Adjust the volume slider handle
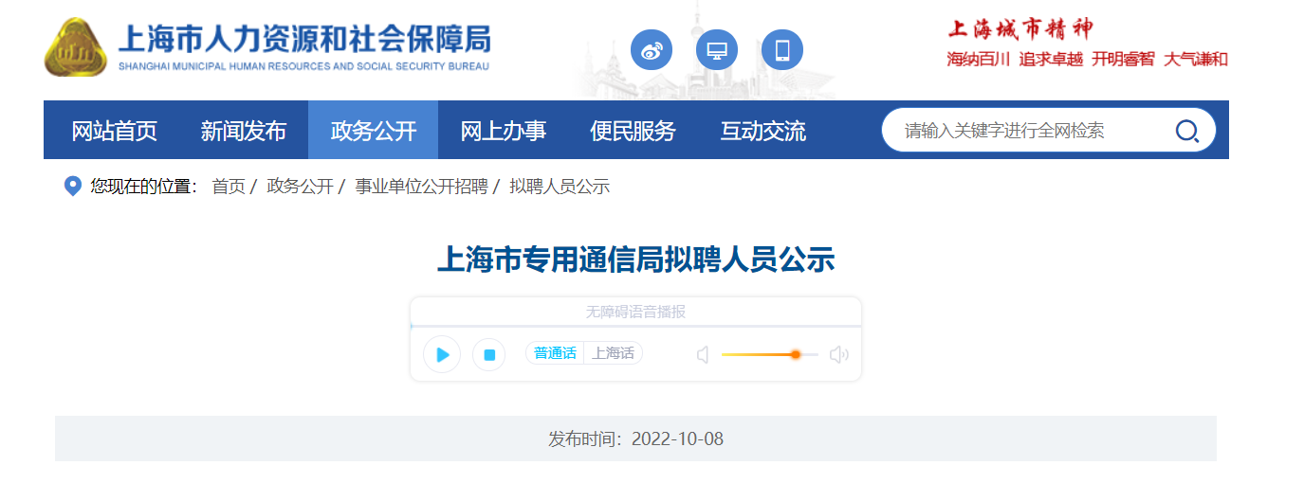This screenshot has width=1304, height=483. coord(796,354)
